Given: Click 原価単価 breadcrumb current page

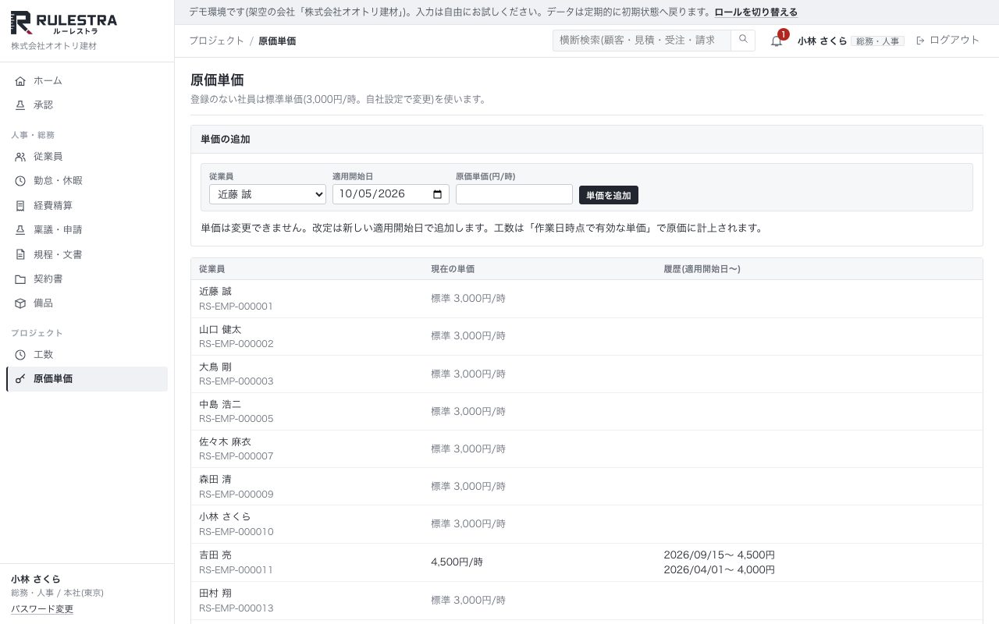Looking at the screenshot, I should 277,41.
